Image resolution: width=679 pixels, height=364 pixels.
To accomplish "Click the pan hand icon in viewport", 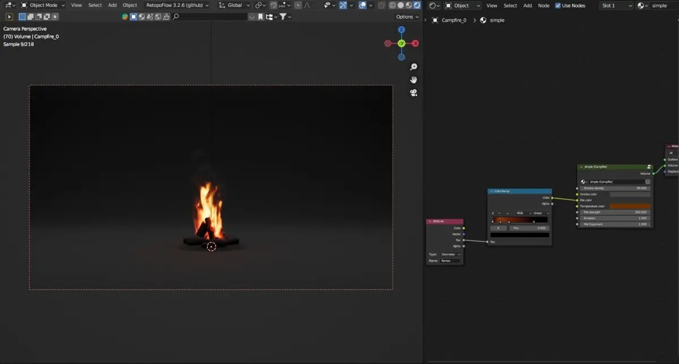I will point(414,80).
